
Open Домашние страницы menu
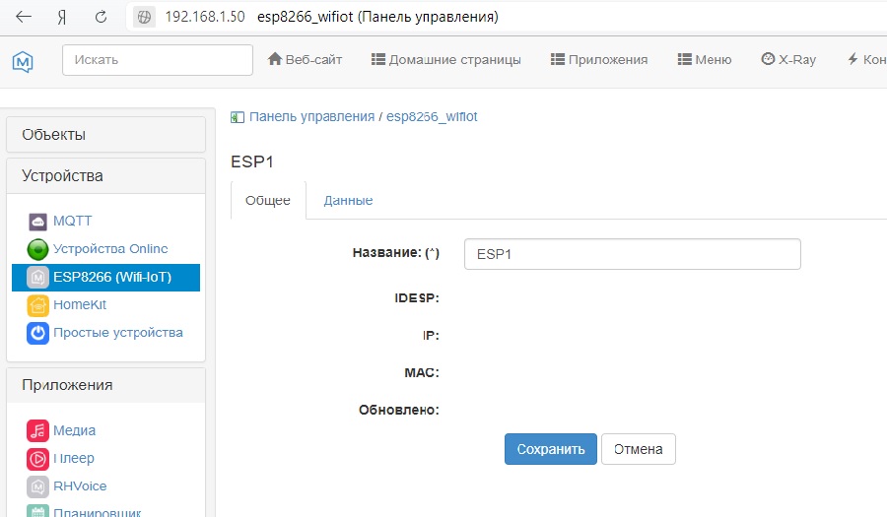pos(445,59)
